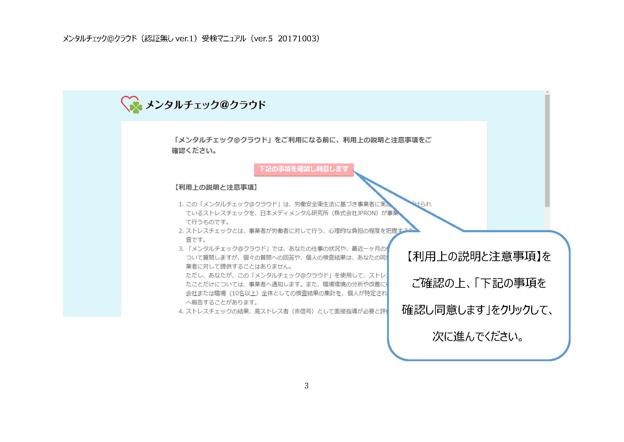Screen dimensions: 624x442
Task: Click the scrollbar up arrow at top
Action: pyautogui.click(x=547, y=93)
